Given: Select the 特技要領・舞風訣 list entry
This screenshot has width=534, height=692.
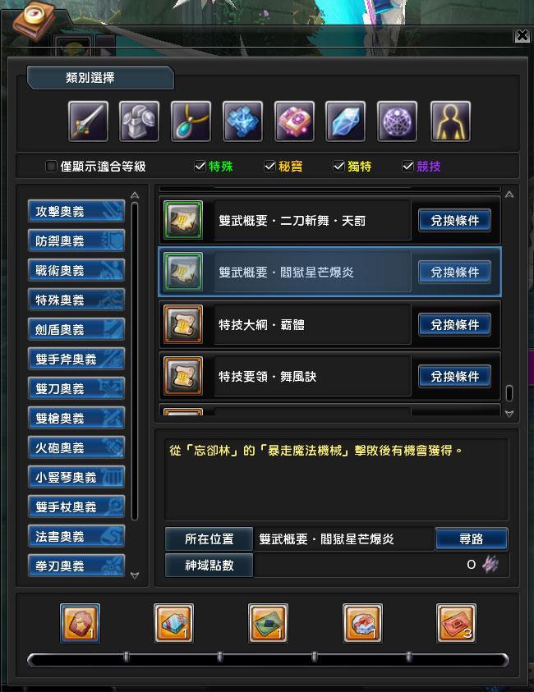Looking at the screenshot, I should (x=329, y=377).
